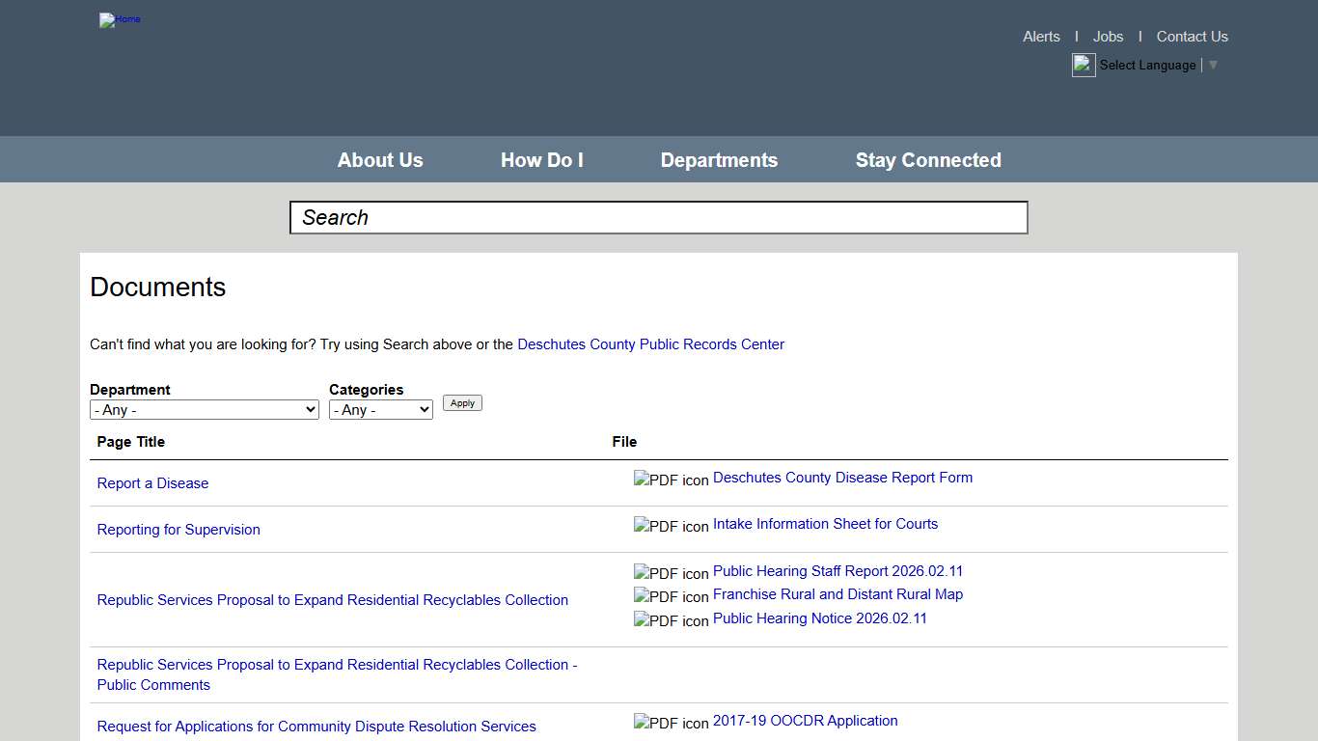Image resolution: width=1318 pixels, height=741 pixels.
Task: Open the Departments menu
Action: [x=719, y=160]
